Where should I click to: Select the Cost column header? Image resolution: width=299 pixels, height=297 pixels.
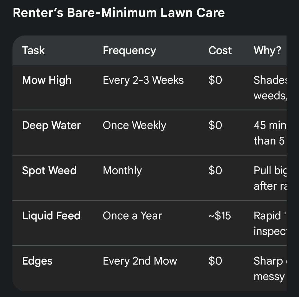[220, 50]
